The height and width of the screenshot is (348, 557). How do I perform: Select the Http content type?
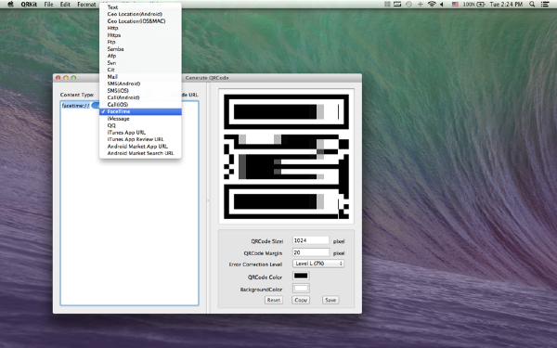tap(140, 28)
